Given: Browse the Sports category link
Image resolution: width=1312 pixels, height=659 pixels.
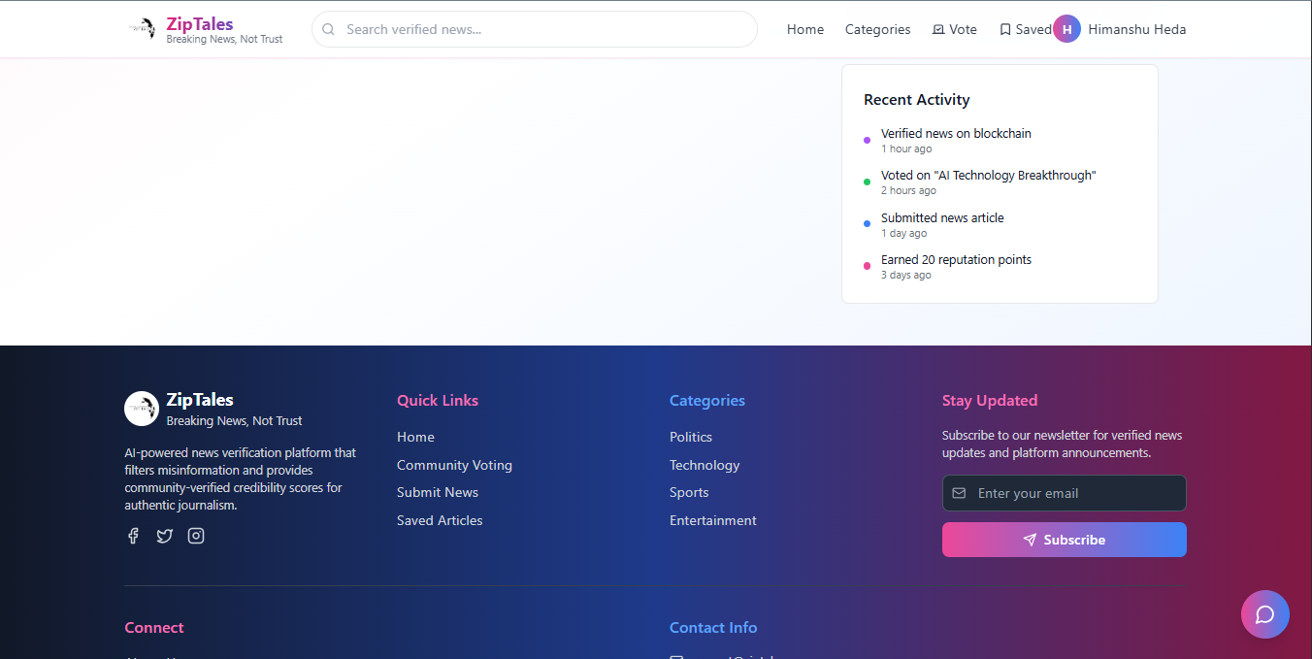Looking at the screenshot, I should tap(689, 492).
